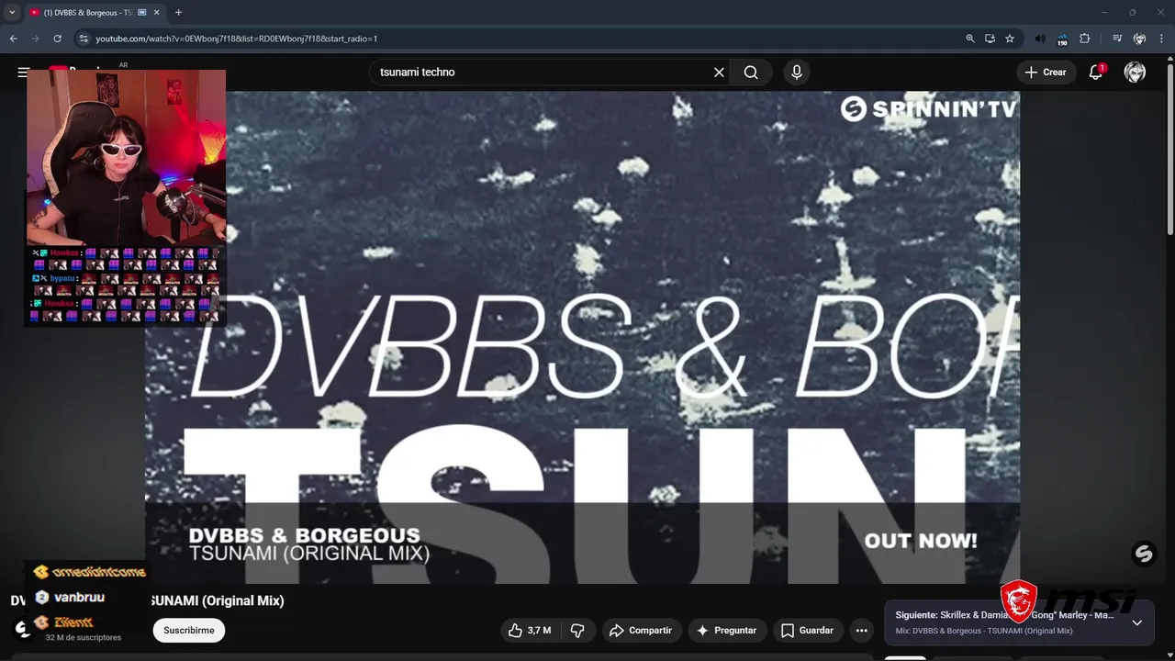This screenshot has height=661, width=1175.
Task: Open the extension showing badge 190
Action: click(1062, 39)
